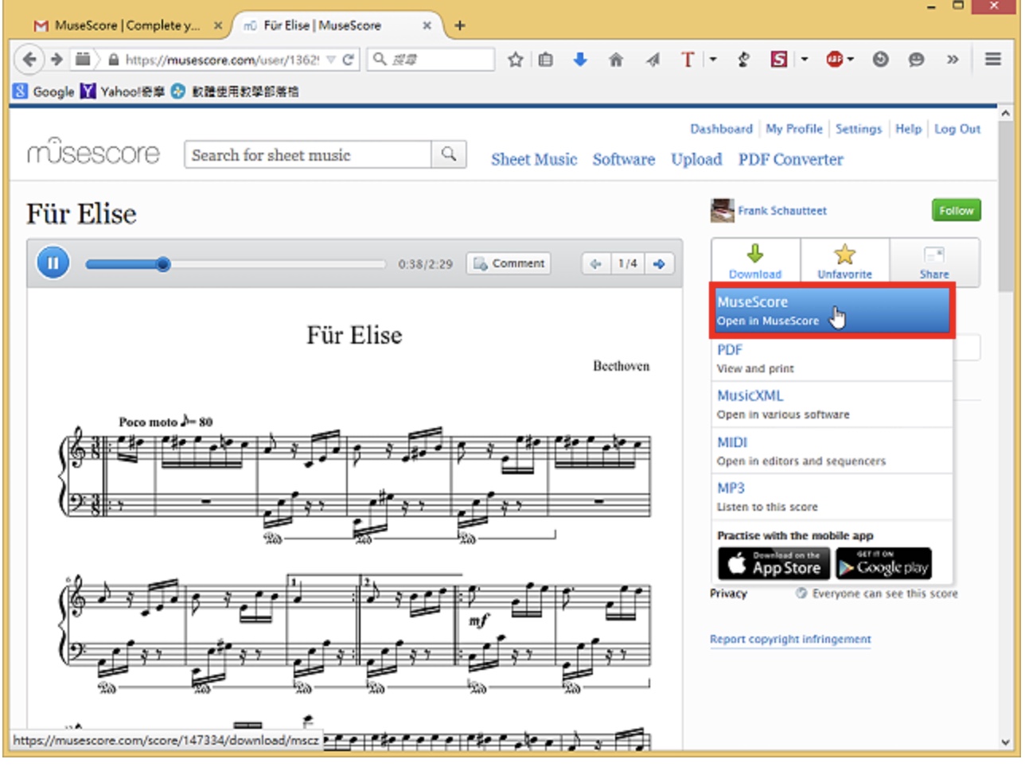The width and height of the screenshot is (1025, 767).
Task: Open Frank Schautteet profile link
Action: coord(782,211)
